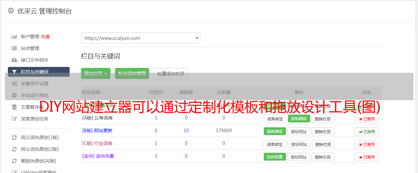This screenshot has height=173, width=418.
Task: Click the 174669 collected count cell
Action: click(224, 131)
